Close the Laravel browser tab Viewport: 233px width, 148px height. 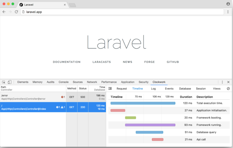(x=65, y=5)
